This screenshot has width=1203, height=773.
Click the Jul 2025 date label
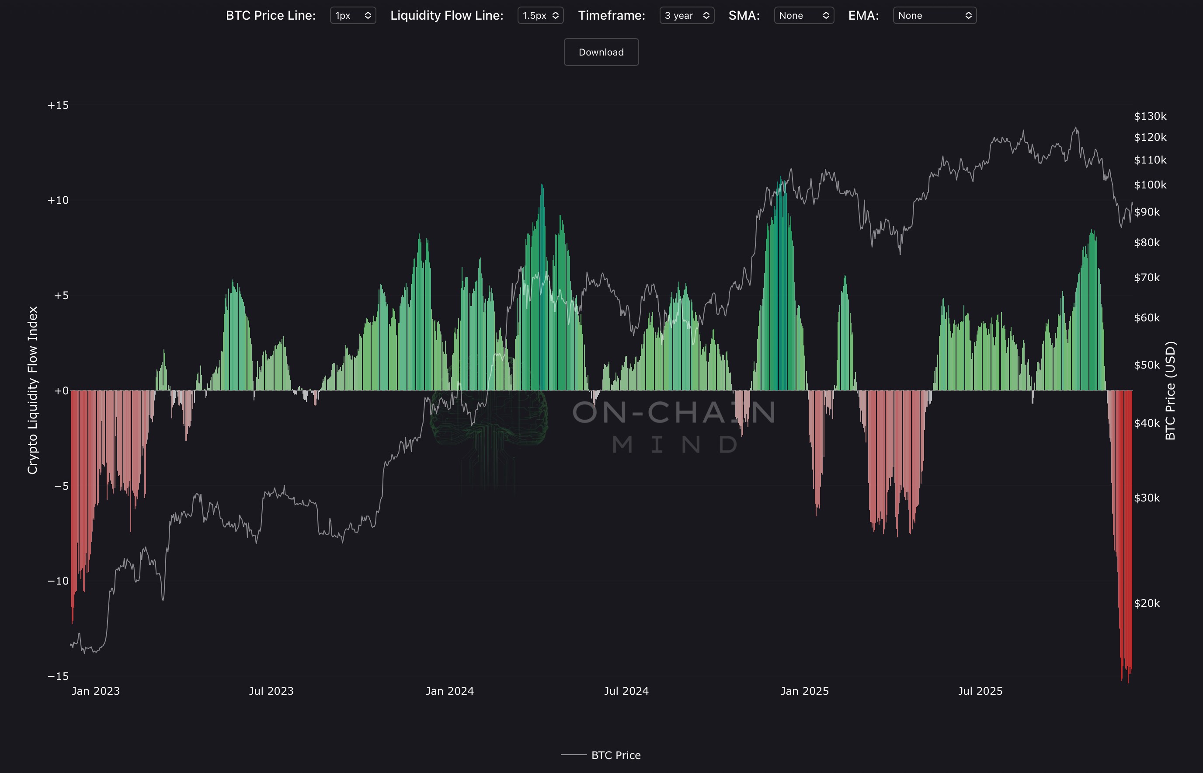[x=980, y=691]
